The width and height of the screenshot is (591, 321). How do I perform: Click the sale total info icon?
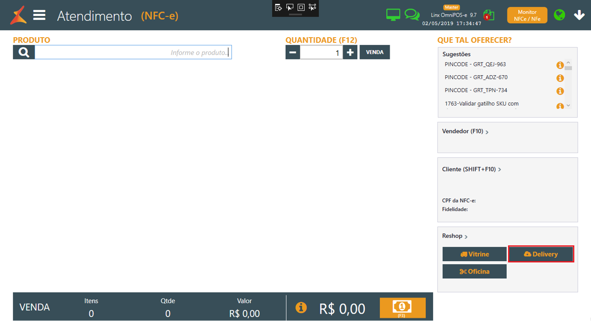[x=301, y=307]
